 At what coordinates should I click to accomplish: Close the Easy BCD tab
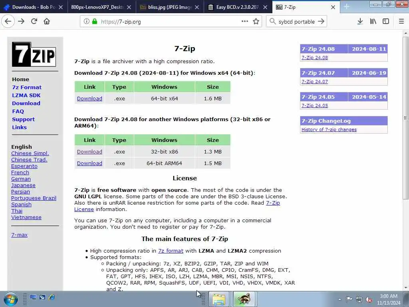265,7
